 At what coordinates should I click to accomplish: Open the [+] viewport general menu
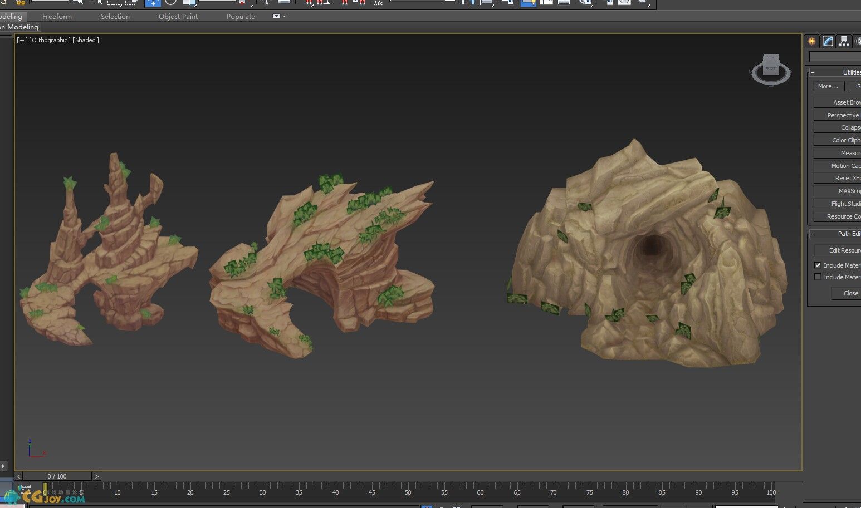pyautogui.click(x=22, y=40)
